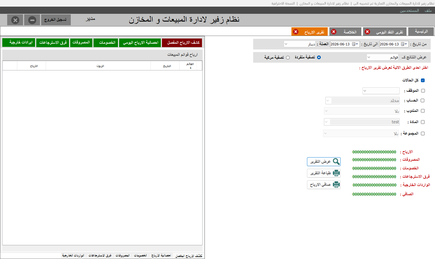
Task: Click the round X icon in header
Action: 15,20
